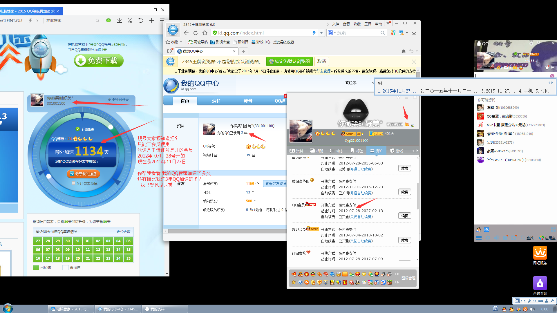Open the 游戏中心 bookmark

pyautogui.click(x=261, y=42)
